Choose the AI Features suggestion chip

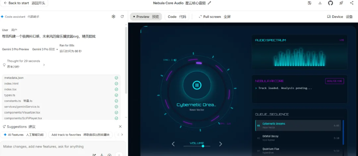pyautogui.click(x=24, y=135)
